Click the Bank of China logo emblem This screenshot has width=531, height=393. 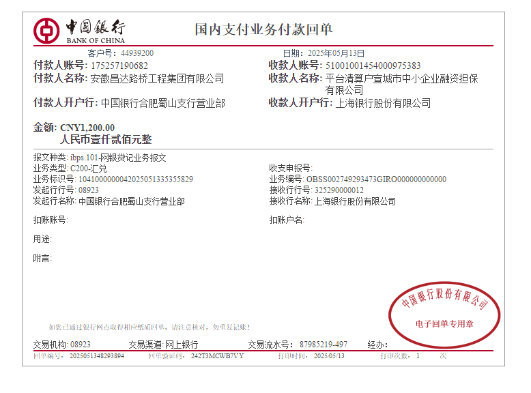pos(46,29)
